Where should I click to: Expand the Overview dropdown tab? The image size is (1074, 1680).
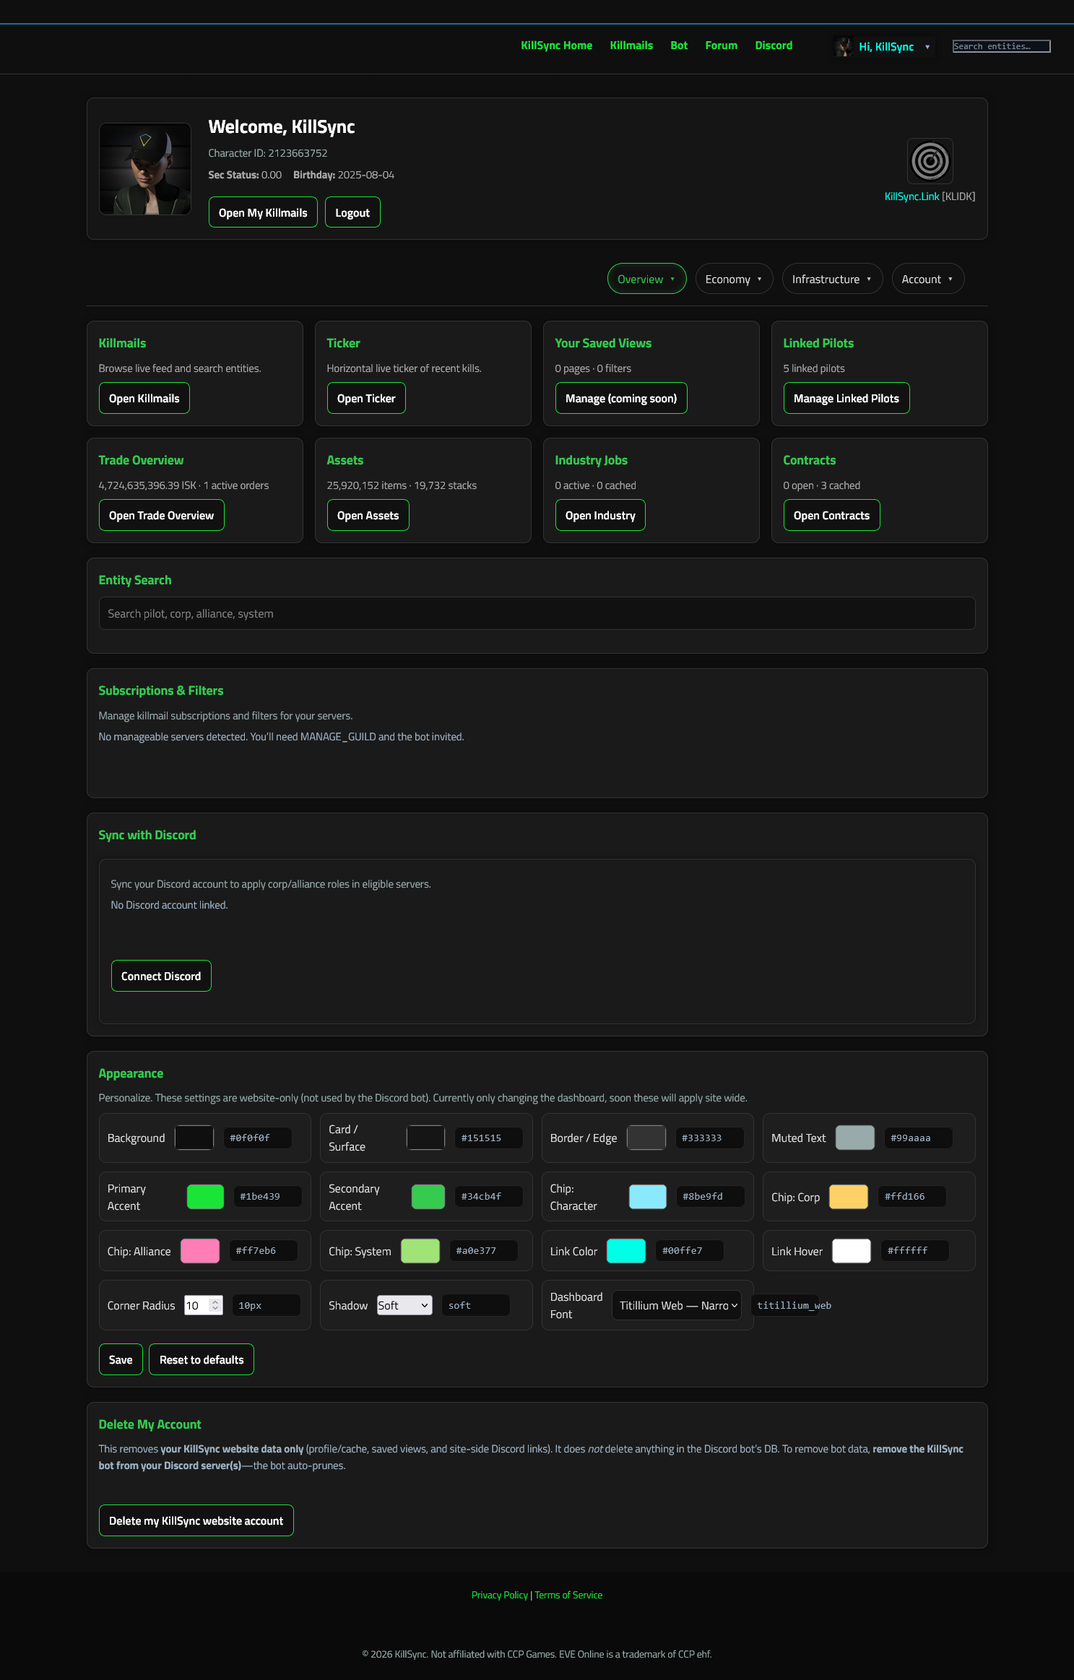646,279
